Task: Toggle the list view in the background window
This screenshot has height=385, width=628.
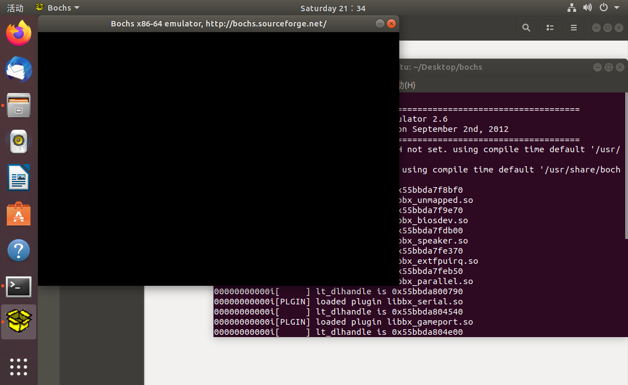Action: tap(549, 27)
